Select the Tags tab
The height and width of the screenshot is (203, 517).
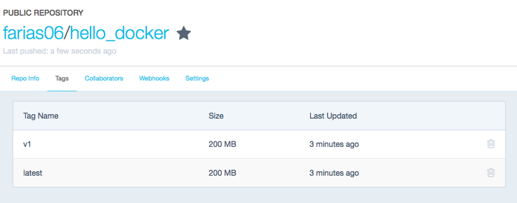pos(62,79)
